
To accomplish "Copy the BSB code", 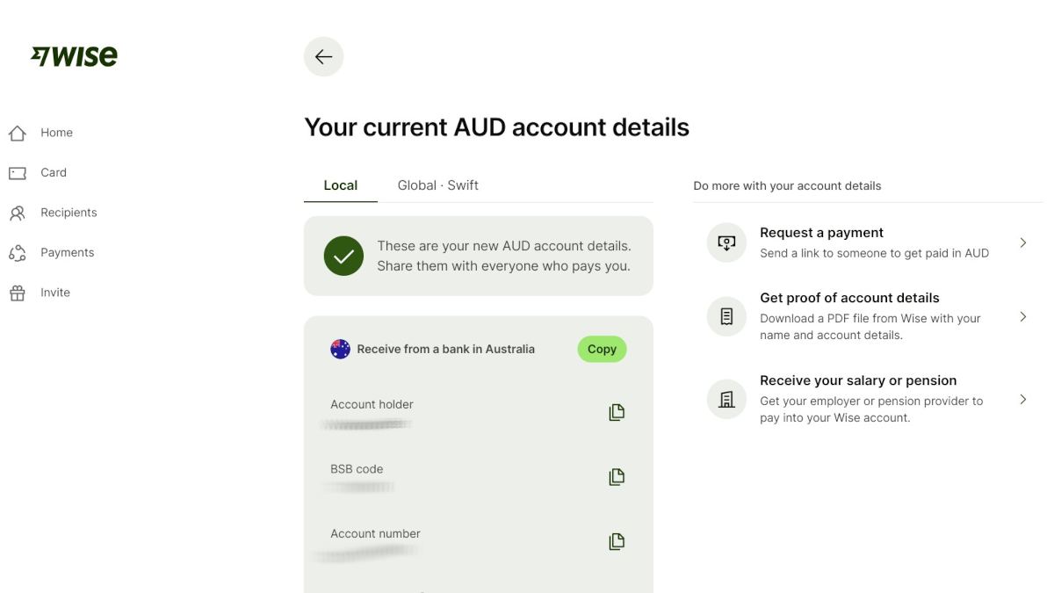I will [x=617, y=477].
